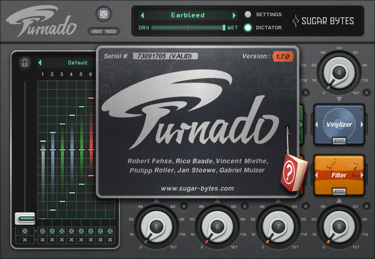Click the X reset icon under column 4
The height and width of the screenshot is (259, 375).
pos(72,240)
